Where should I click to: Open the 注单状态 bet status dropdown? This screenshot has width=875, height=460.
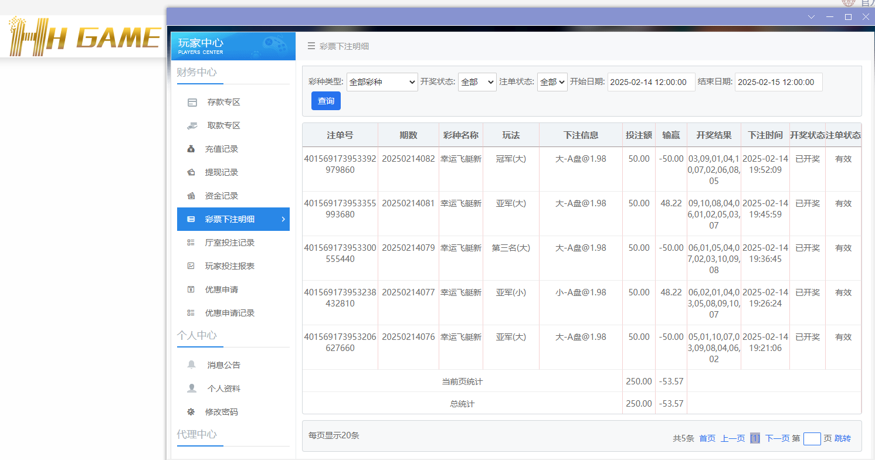[x=551, y=82]
